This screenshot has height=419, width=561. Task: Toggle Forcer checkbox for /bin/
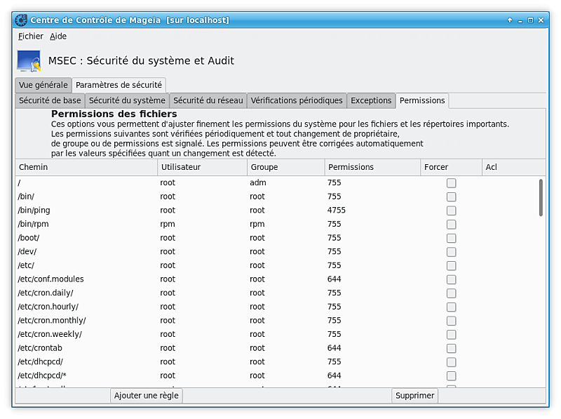(x=451, y=197)
